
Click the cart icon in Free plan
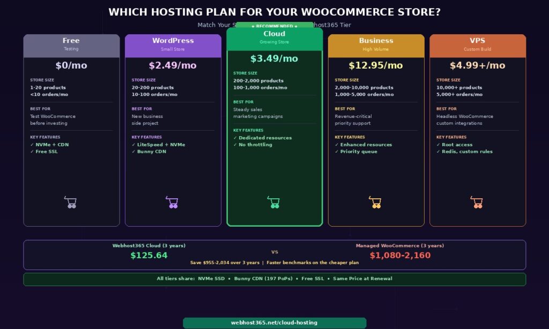(70, 203)
